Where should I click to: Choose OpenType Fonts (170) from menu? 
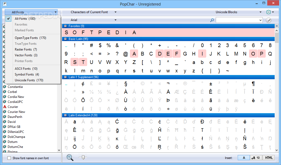click(x=33, y=38)
